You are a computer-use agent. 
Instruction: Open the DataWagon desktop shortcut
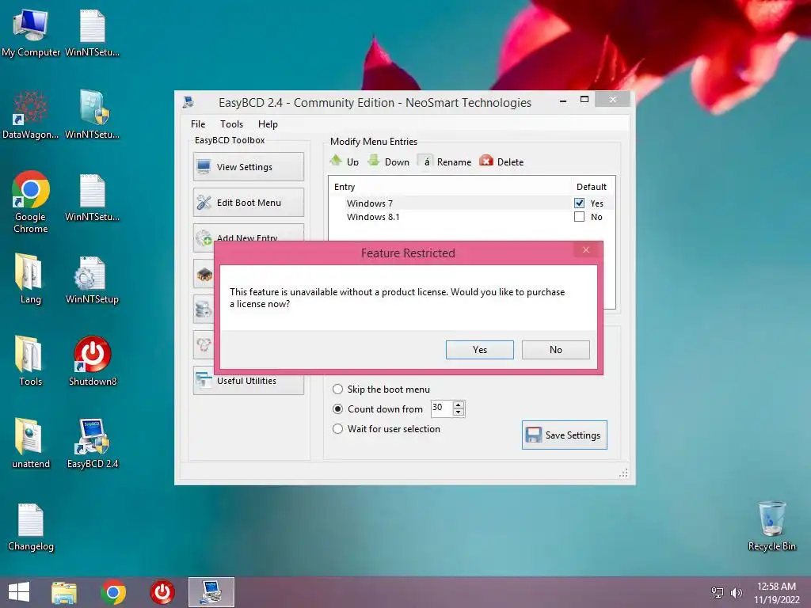pyautogui.click(x=31, y=115)
